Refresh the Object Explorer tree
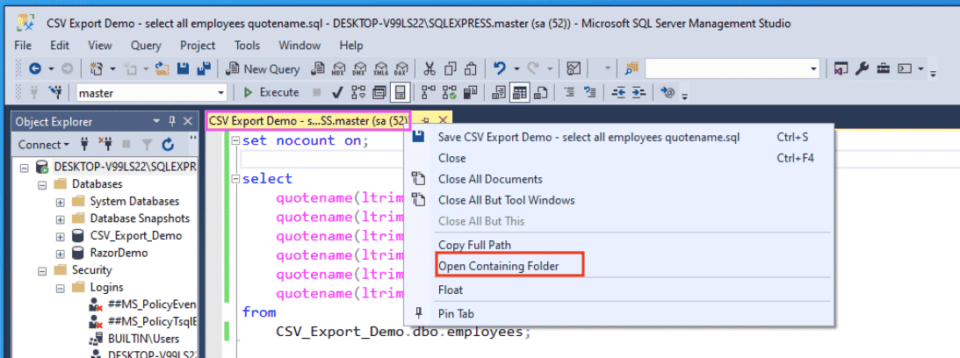Viewport: 960px width, 358px height. [168, 144]
